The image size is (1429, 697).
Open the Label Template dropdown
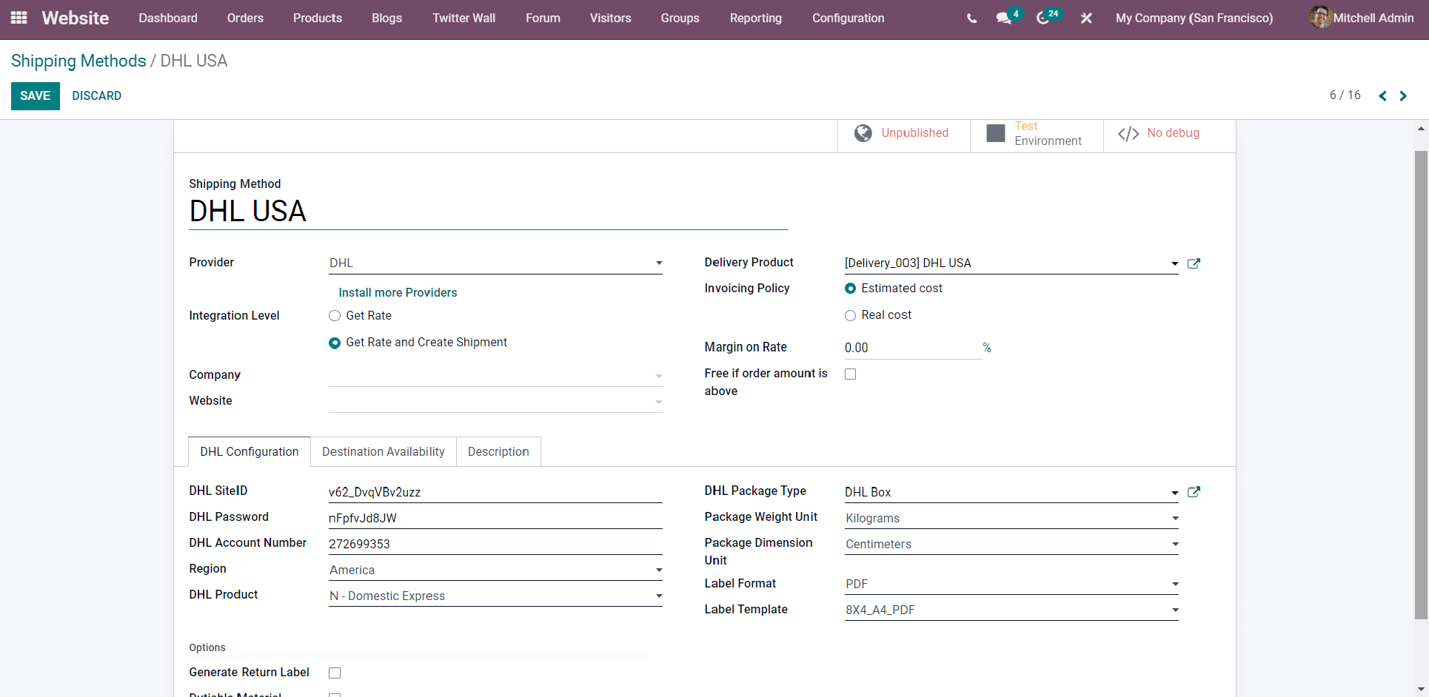[1011, 610]
